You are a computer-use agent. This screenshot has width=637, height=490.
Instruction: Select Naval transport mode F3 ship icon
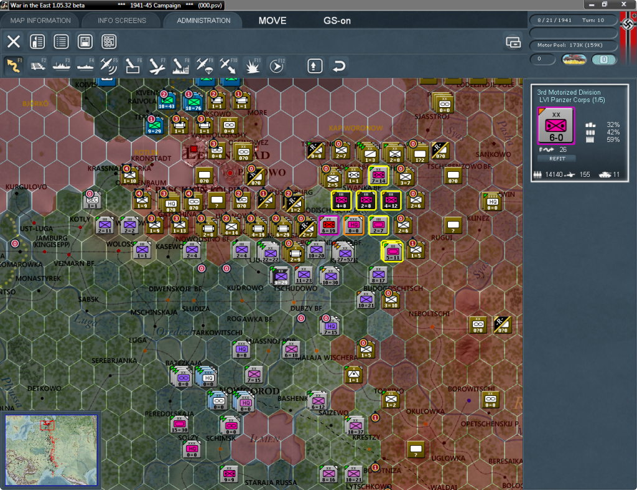pos(62,66)
